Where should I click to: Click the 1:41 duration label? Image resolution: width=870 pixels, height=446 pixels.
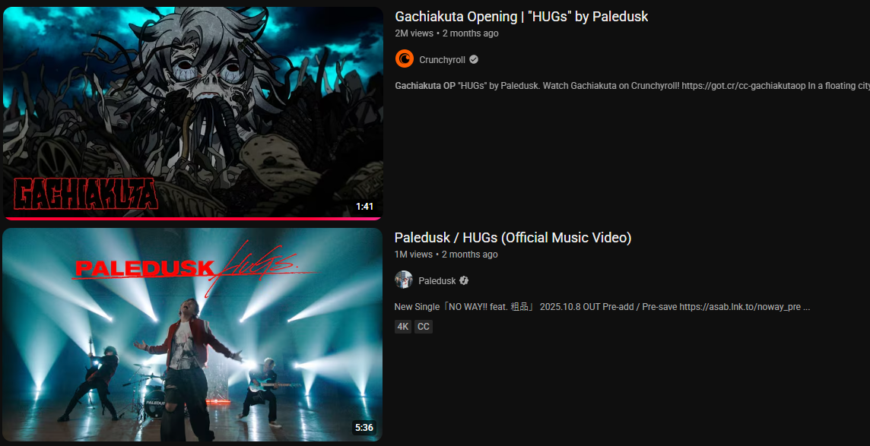364,207
